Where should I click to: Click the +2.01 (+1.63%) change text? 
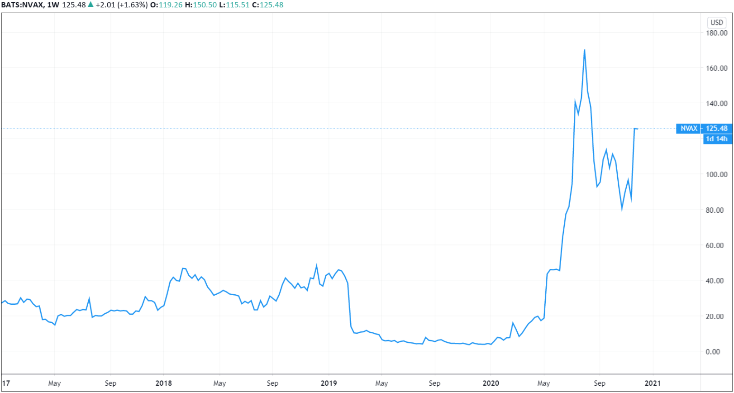(x=121, y=5)
